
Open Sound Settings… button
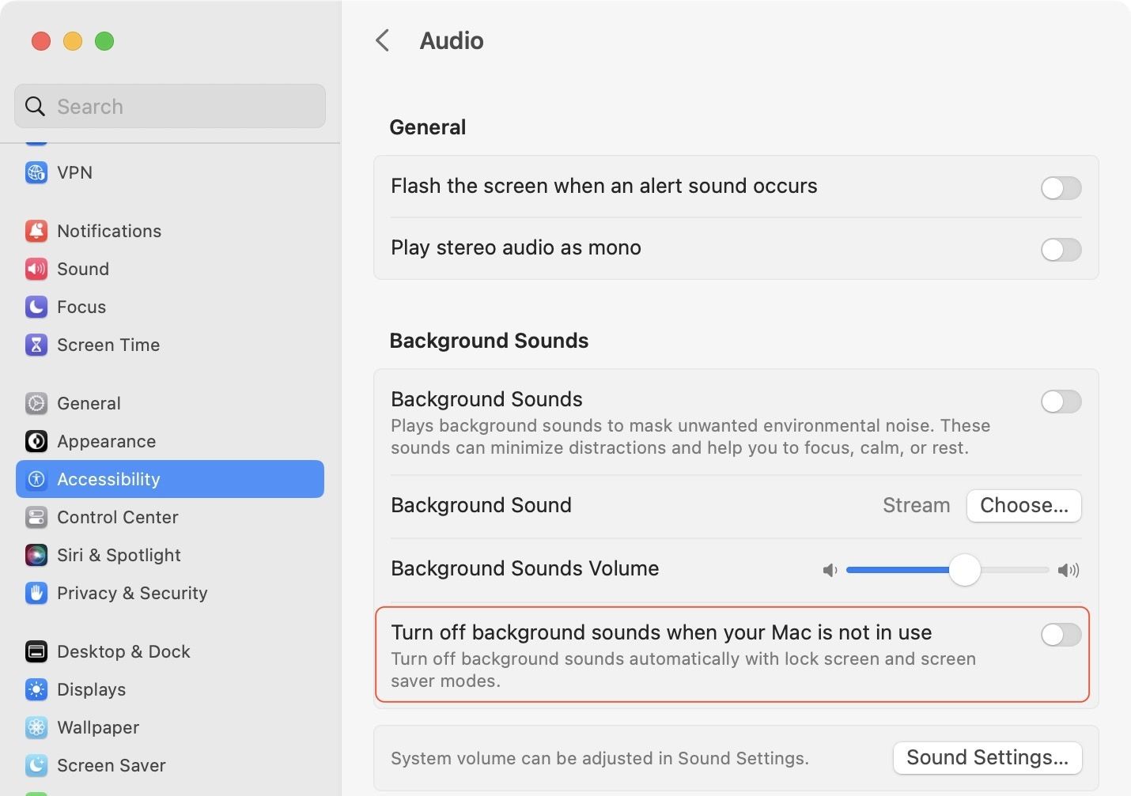tap(987, 758)
